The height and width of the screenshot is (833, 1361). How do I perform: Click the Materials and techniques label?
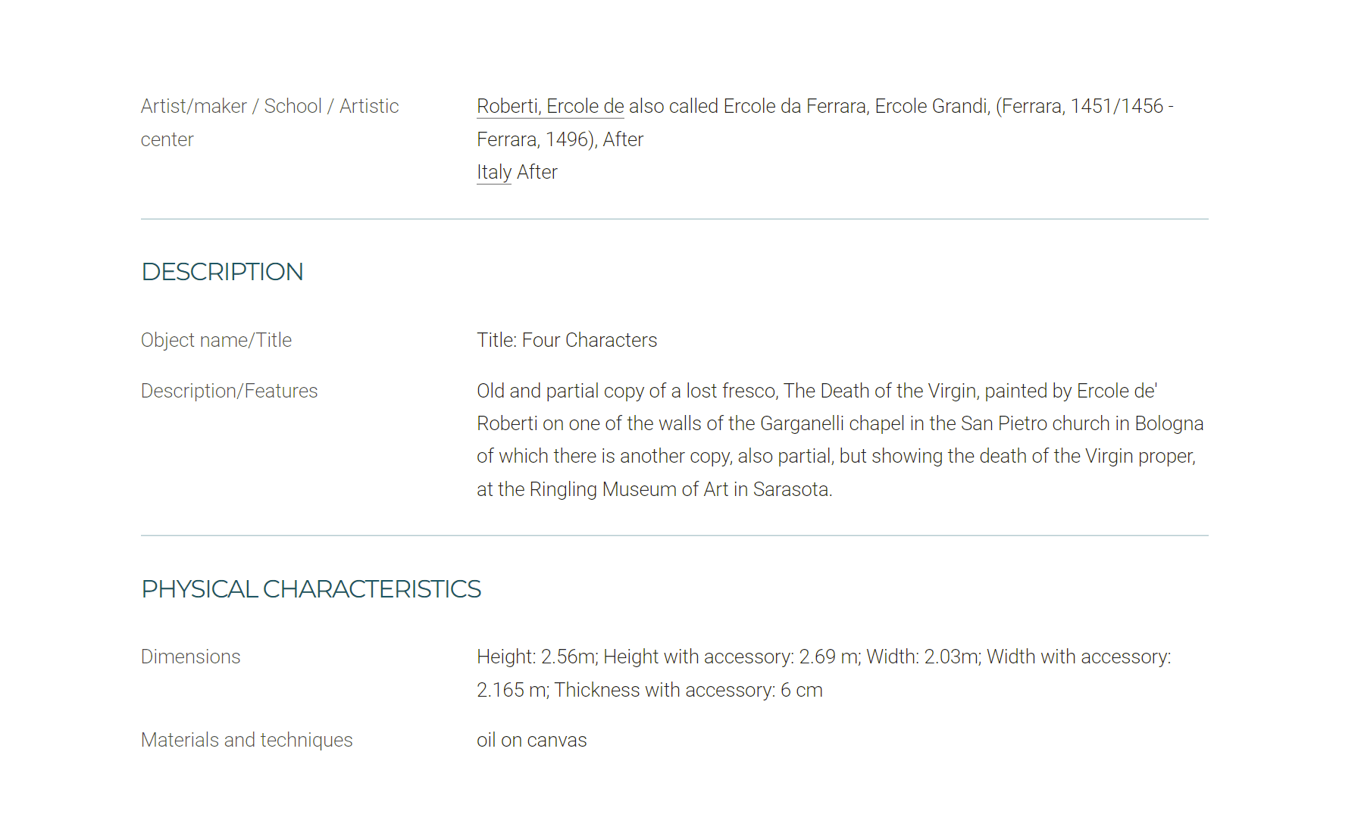pos(246,740)
